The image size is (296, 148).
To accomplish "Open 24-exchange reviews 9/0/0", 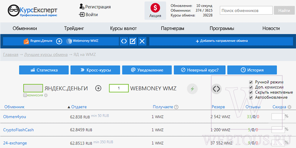I will click(x=253, y=143).
